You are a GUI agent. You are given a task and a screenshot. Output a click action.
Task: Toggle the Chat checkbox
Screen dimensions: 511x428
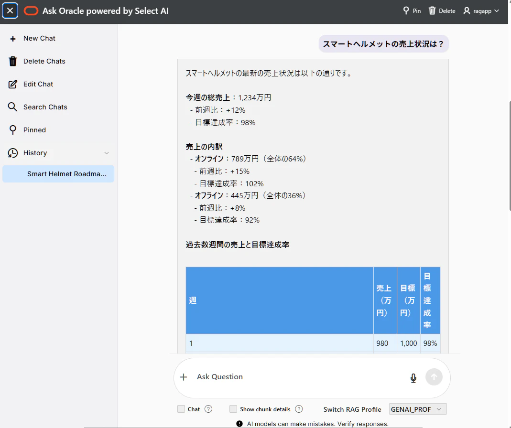click(181, 409)
